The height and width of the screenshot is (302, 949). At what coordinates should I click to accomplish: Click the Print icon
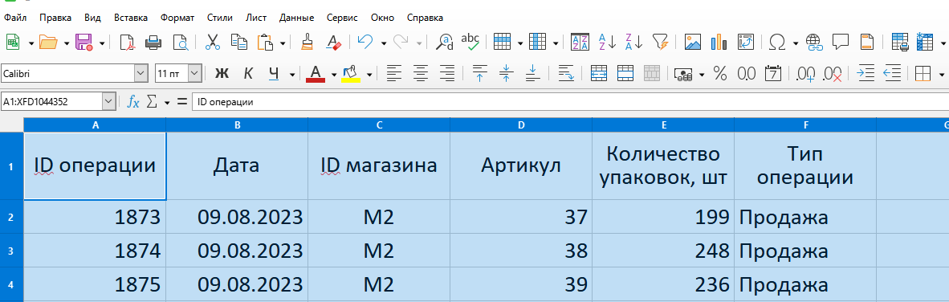tap(153, 42)
